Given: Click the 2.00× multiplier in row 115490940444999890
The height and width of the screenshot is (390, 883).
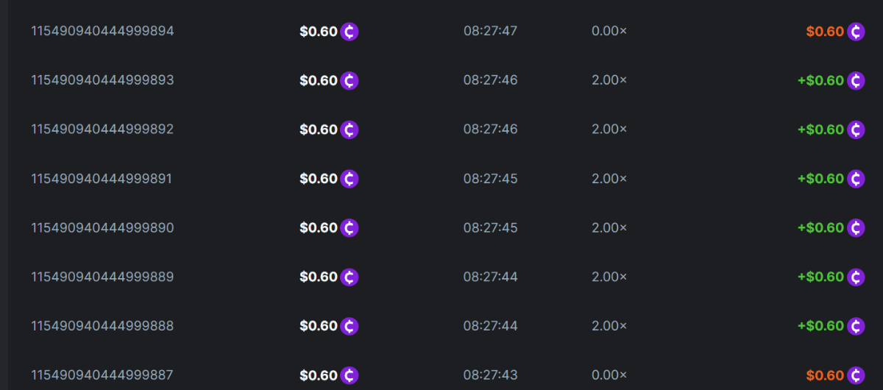Looking at the screenshot, I should click(x=609, y=227).
